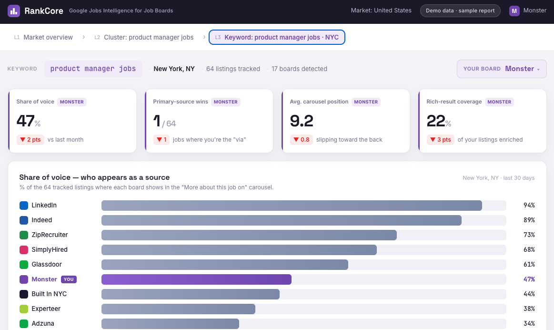Viewport: 554px width, 330px height.
Task: Click the RankCore logo icon
Action: (14, 11)
